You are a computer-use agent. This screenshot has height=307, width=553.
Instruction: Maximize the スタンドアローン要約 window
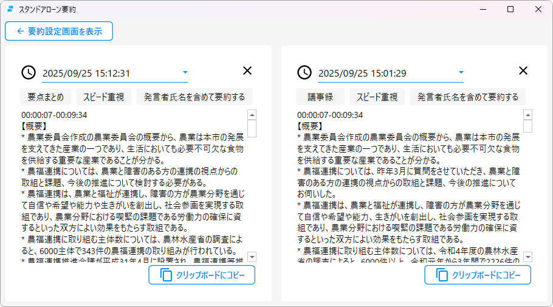(510, 9)
